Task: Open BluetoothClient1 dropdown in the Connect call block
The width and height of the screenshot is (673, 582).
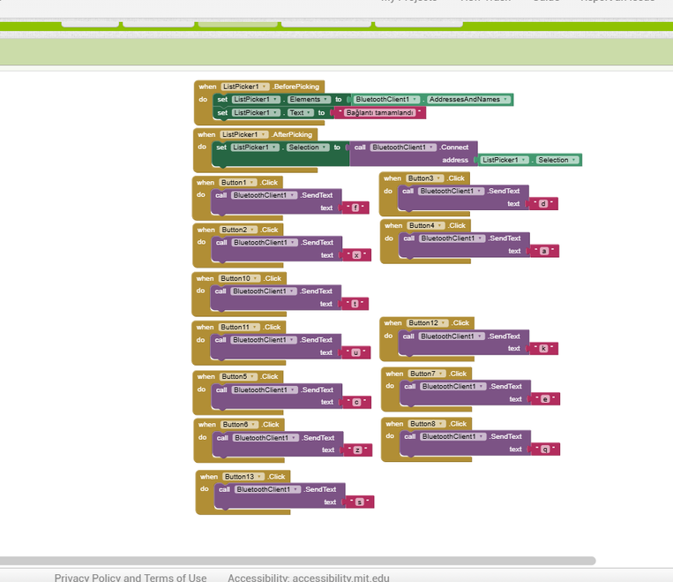Action: pos(403,147)
